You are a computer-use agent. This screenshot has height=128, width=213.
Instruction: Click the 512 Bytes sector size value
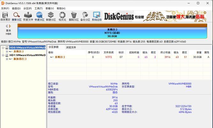pyautogui.click(x=186, y=109)
